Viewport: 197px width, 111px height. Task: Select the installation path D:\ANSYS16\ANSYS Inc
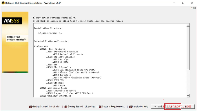click(50, 33)
